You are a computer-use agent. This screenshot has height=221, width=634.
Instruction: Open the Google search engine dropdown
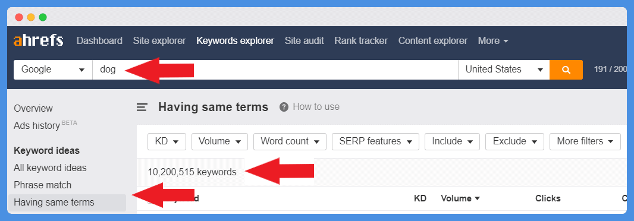[53, 70]
